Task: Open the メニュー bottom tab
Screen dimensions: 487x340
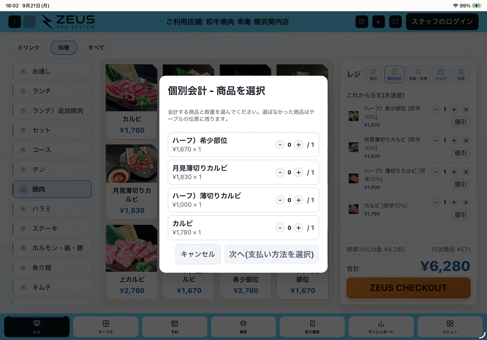Action: click(450, 327)
